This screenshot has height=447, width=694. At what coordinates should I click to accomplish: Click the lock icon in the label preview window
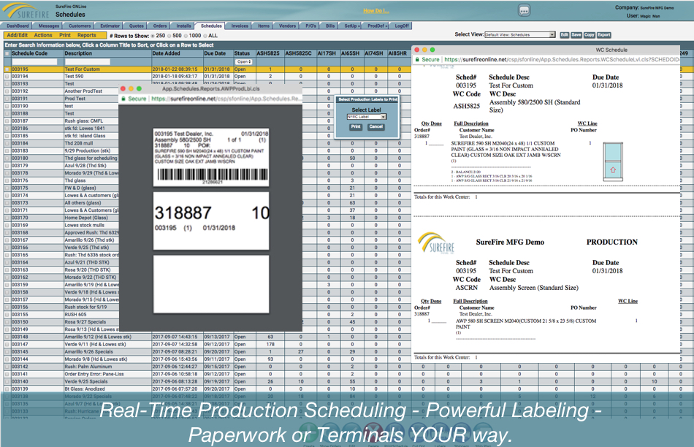pyautogui.click(x=123, y=99)
